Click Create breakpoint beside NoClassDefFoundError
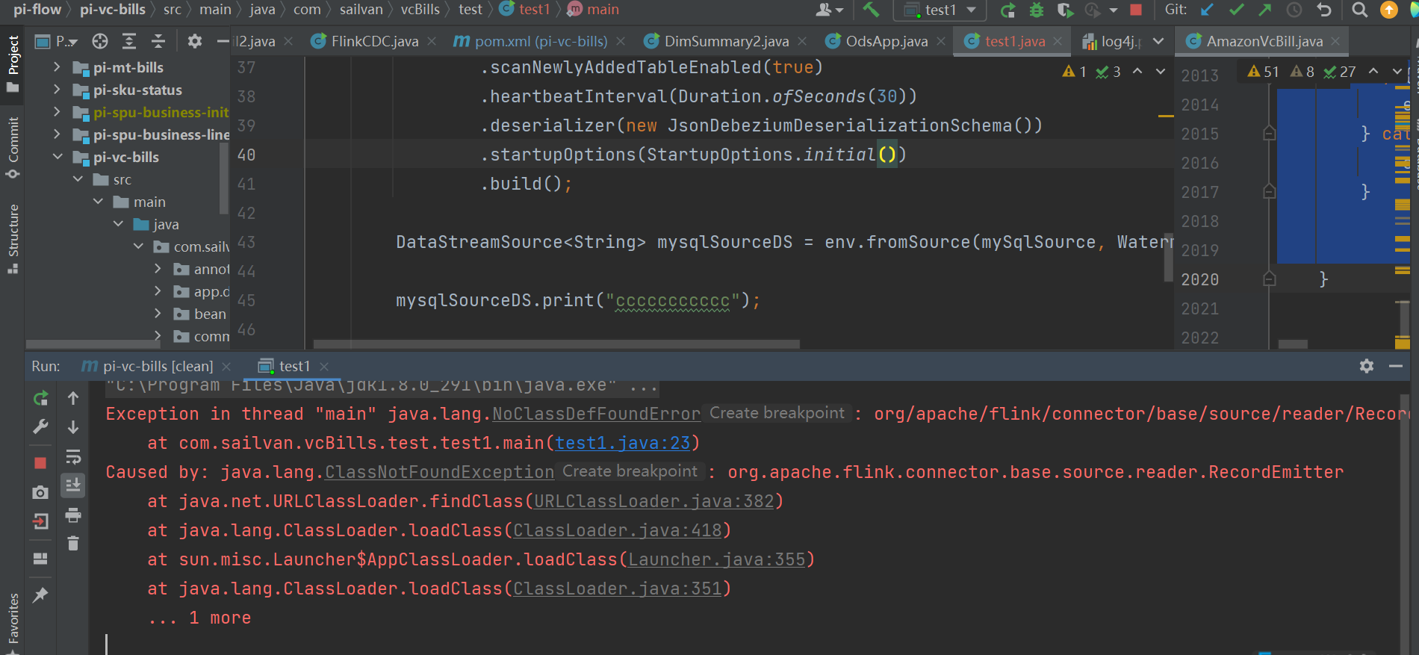 click(777, 413)
